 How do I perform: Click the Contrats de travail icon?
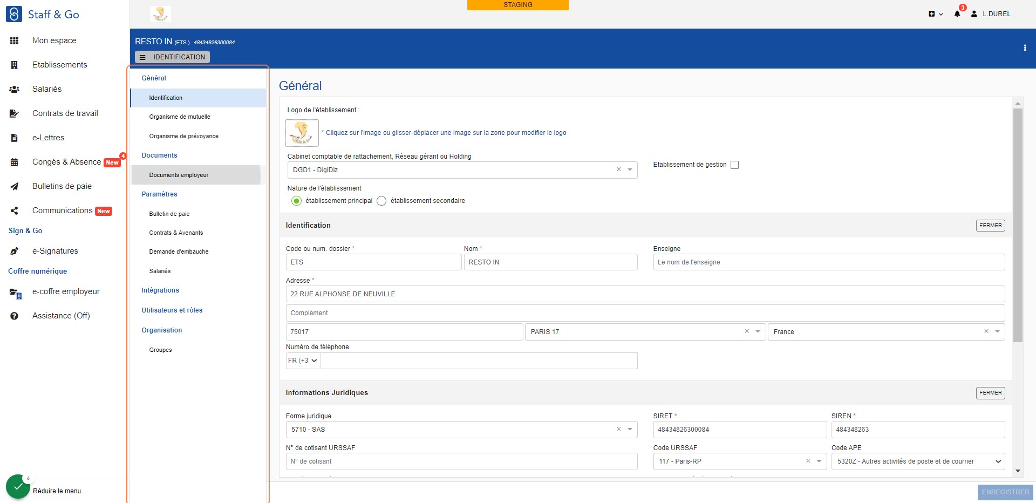[x=15, y=113]
